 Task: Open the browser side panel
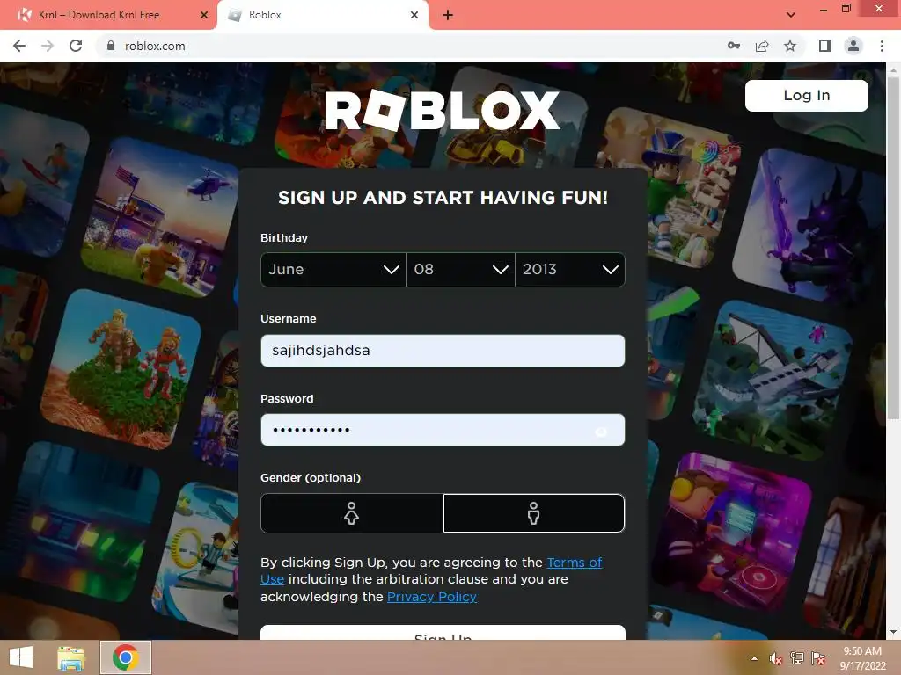[x=825, y=46]
